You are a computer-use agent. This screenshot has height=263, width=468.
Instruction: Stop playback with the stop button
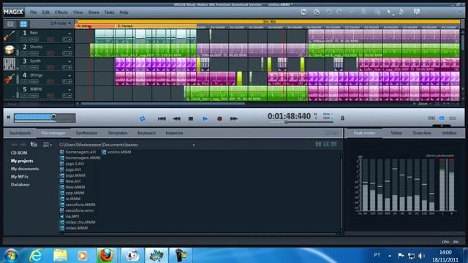191,118
